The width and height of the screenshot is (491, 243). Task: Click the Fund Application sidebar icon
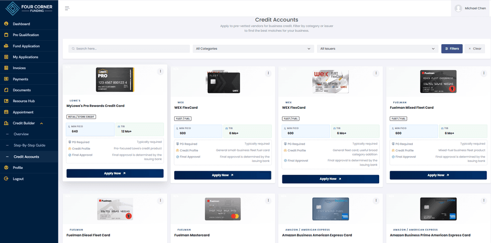coord(6,46)
